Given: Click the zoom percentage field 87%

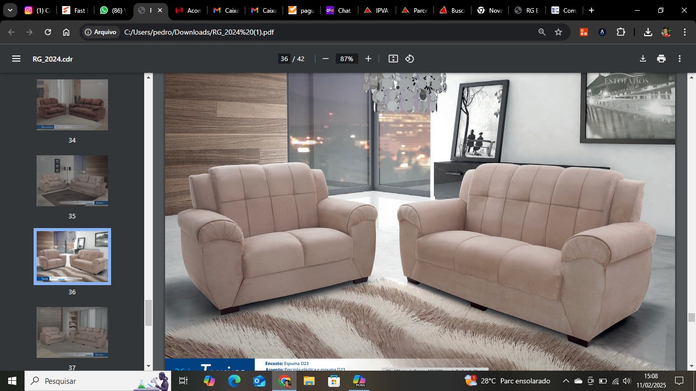Looking at the screenshot, I should pos(346,59).
